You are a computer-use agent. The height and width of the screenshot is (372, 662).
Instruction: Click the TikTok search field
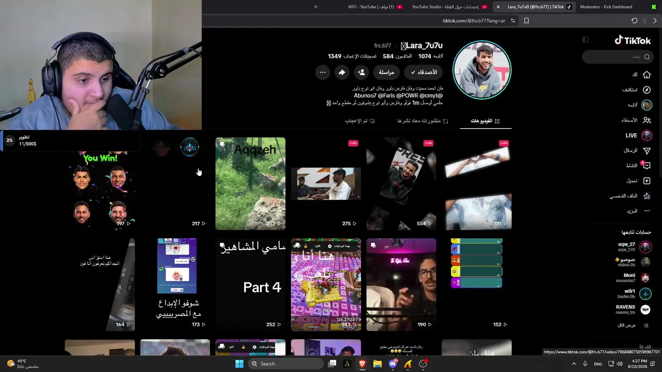[x=617, y=57]
